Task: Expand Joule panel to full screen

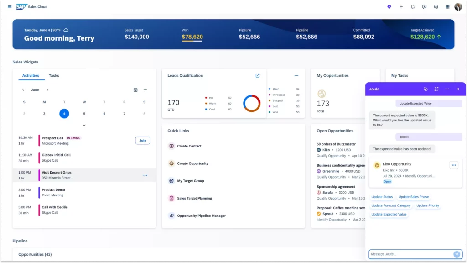Action: pyautogui.click(x=436, y=89)
